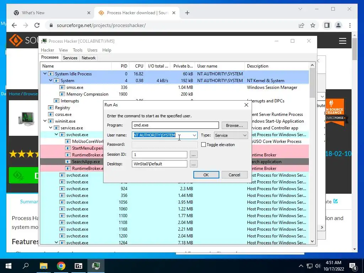Click icon of svchost.exe PID 924

tap(62, 188)
